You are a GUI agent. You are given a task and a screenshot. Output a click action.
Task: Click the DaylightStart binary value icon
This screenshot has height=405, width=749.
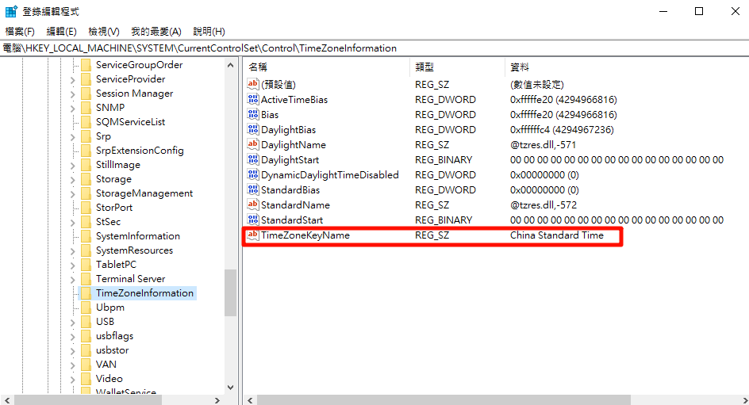(253, 160)
